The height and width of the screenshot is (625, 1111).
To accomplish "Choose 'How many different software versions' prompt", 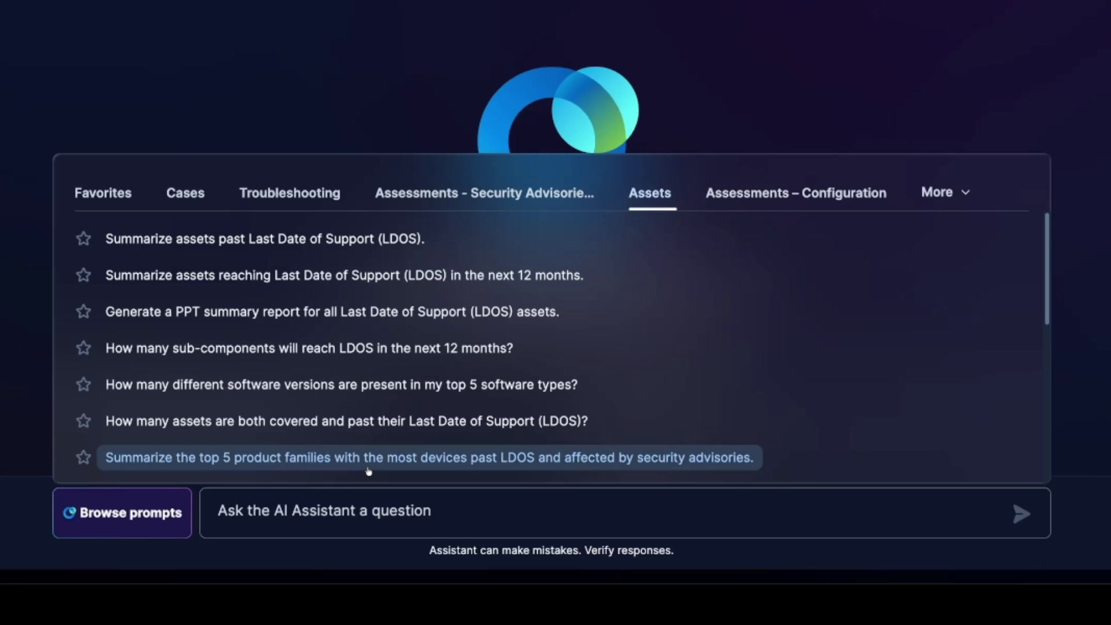I will 341,384.
